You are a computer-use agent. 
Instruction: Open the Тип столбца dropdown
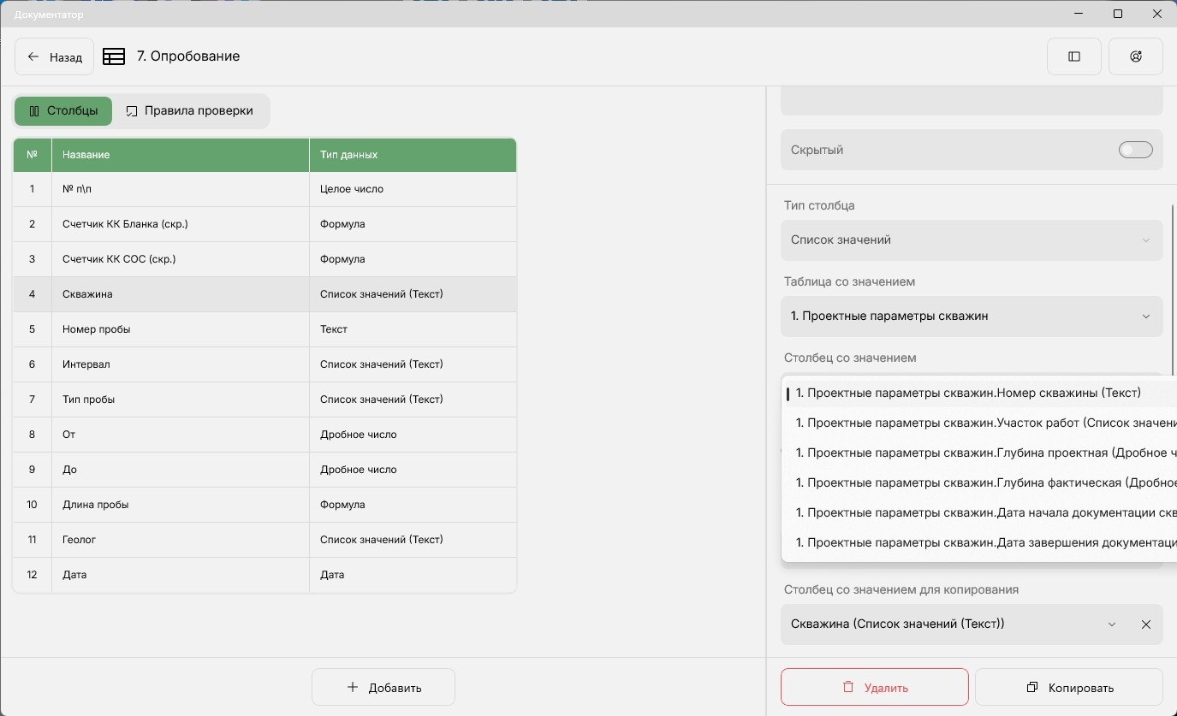point(972,240)
